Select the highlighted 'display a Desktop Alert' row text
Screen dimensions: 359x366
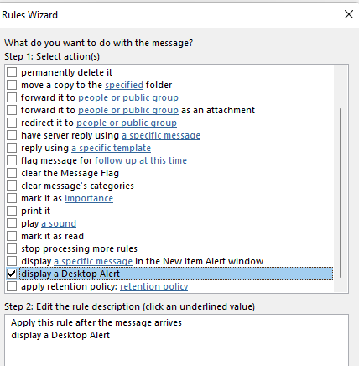[x=70, y=274]
